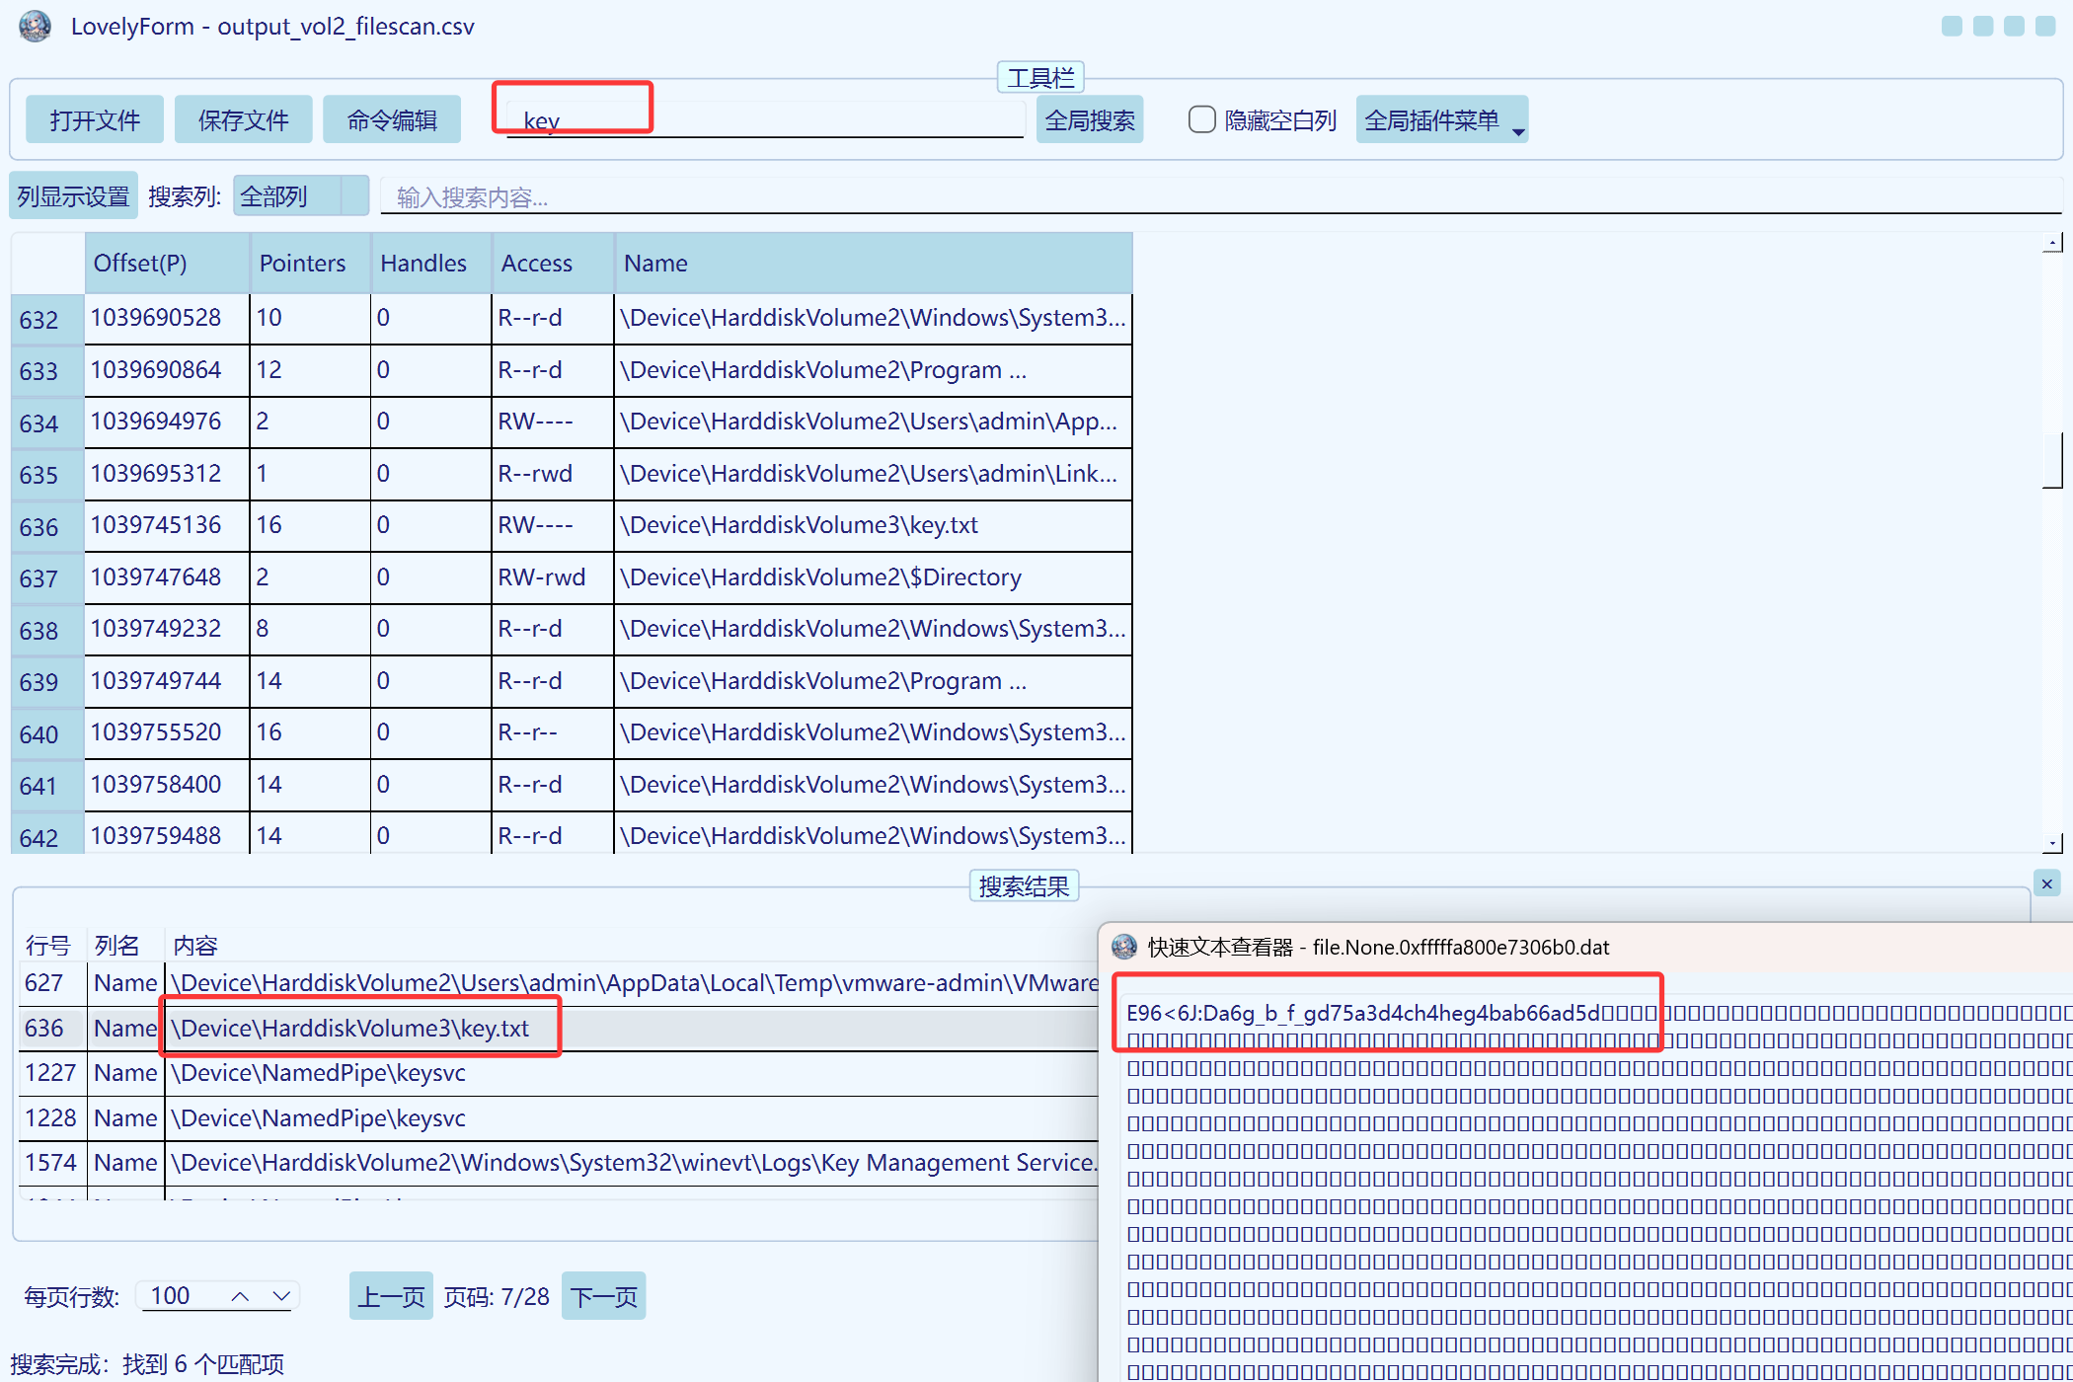2073x1382 pixels.
Task: Open the 命令编辑 toolbar item
Action: point(392,120)
